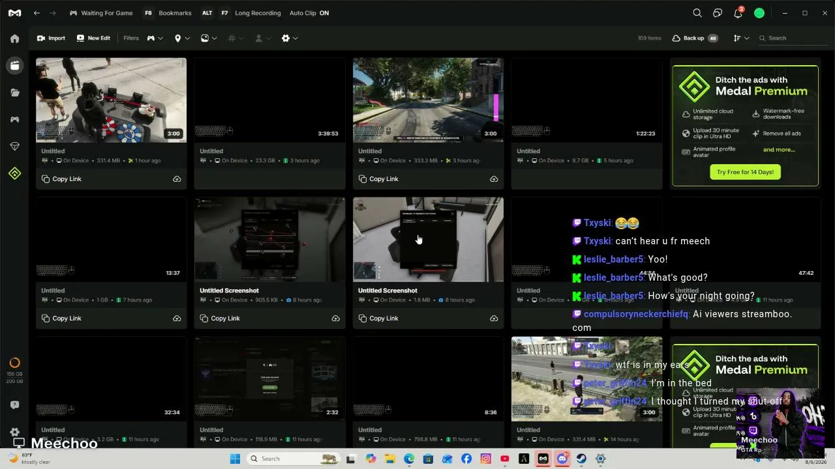
Task: Copy Link for 13:37 clip
Action: 61,319
